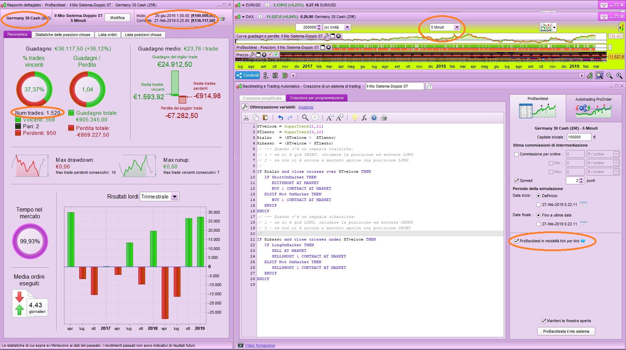
Task: Zoom in the DAX chart
Action: [x=619, y=76]
